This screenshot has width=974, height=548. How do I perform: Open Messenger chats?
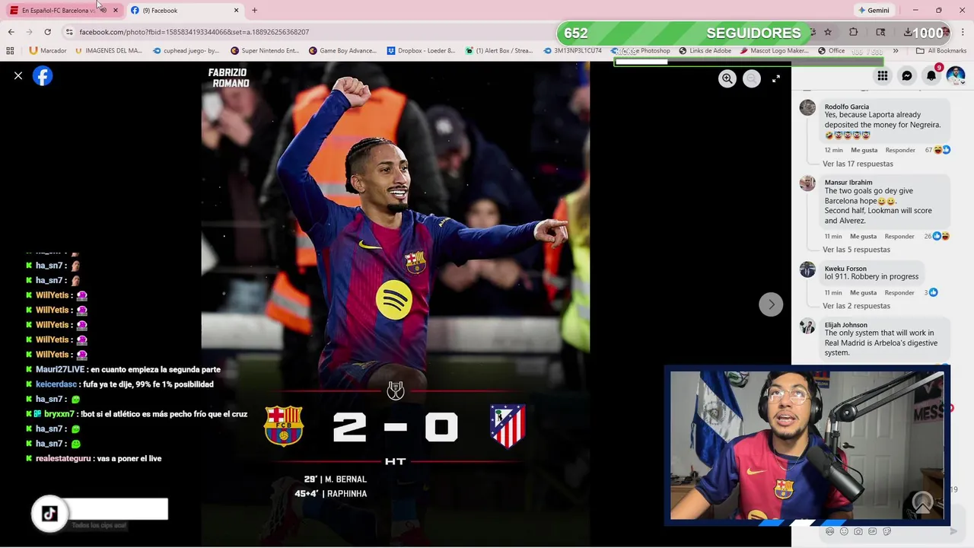point(907,76)
